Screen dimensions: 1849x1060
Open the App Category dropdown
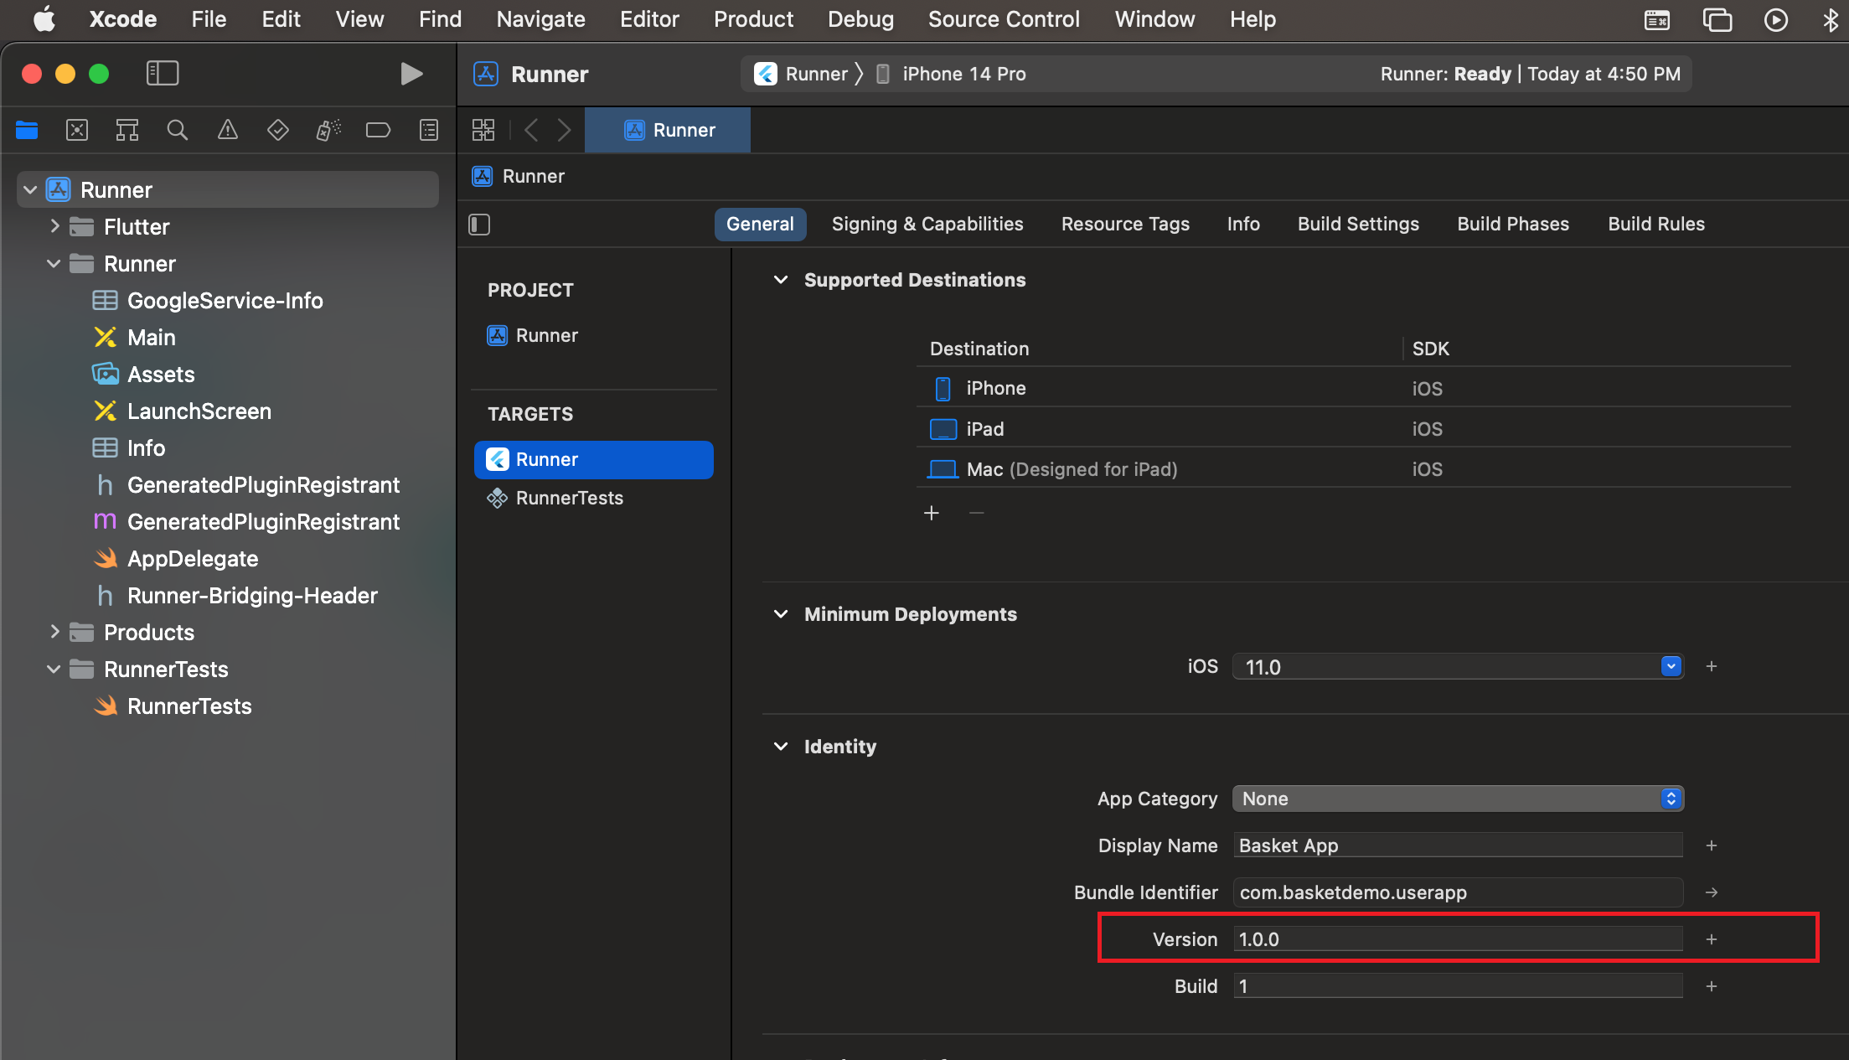(1458, 799)
